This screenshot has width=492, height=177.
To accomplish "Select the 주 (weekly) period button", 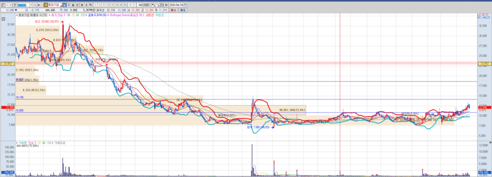I will click(x=69, y=5).
